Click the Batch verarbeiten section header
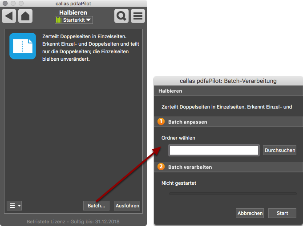Image resolution: width=303 pixels, height=226 pixels. pyautogui.click(x=228, y=167)
